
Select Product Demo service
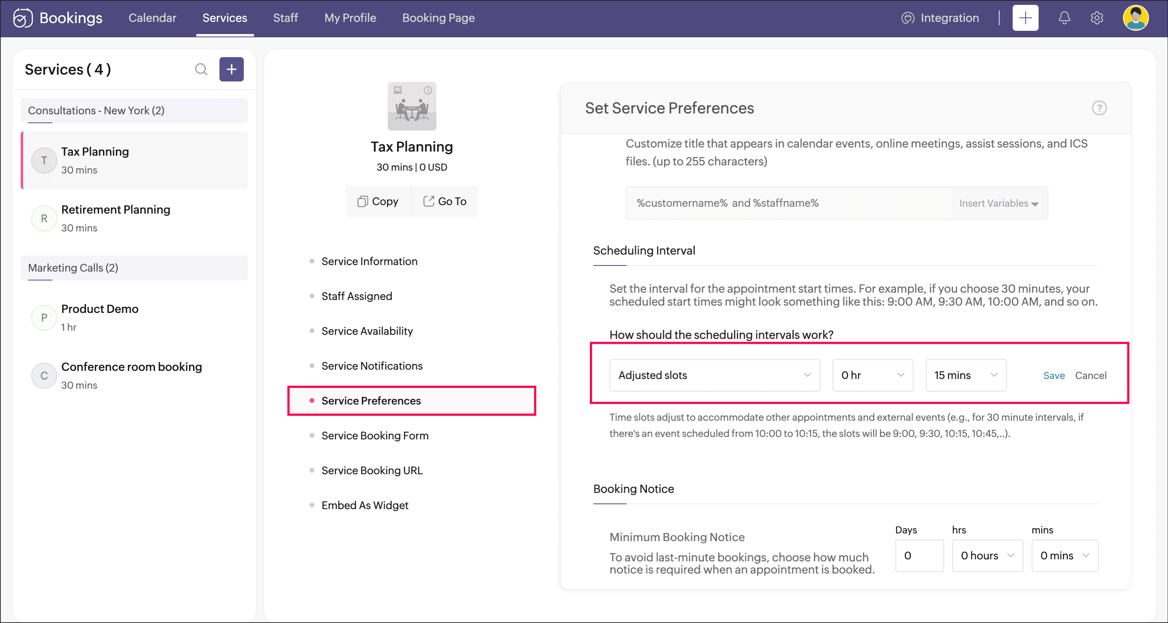[x=134, y=318]
